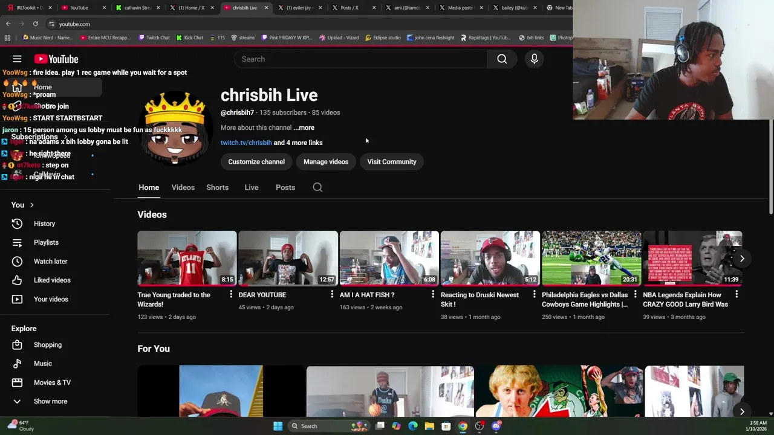
Task: Open browser apps grid in bookmarks bar
Action: coord(7,37)
